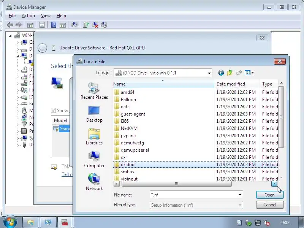Expand the Universal Serial Bus controllers node
Viewport: 304px width, 228px height.
pyautogui.click(x=17, y=145)
